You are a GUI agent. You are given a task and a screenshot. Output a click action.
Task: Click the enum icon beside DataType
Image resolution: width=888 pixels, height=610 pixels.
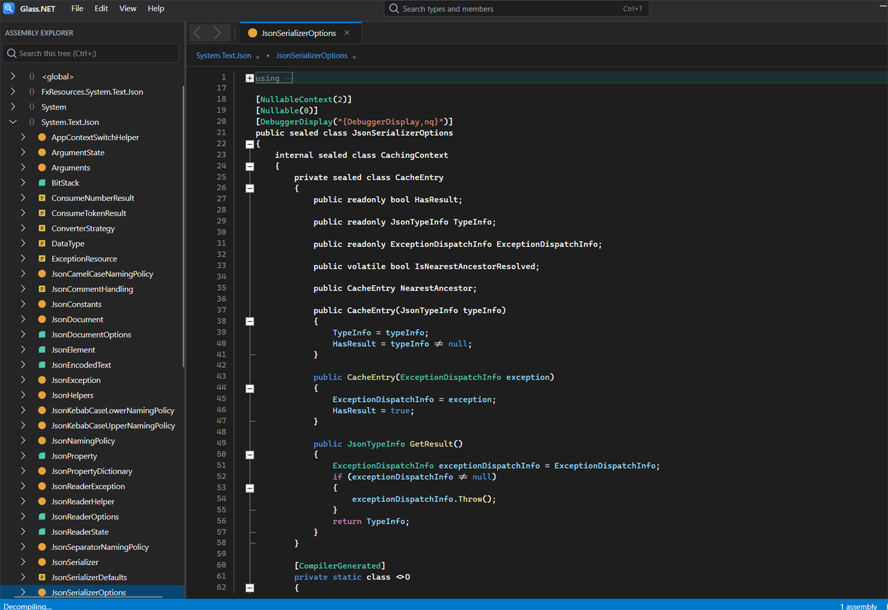[x=42, y=243]
